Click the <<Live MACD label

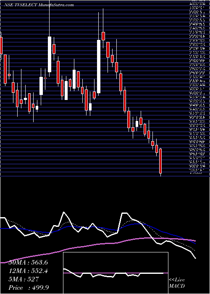[177, 283]
